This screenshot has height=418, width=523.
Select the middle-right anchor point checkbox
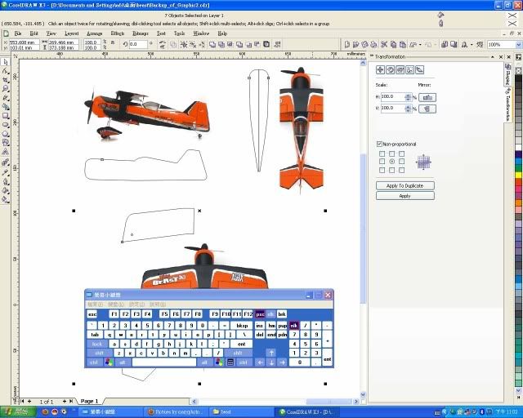pos(401,162)
